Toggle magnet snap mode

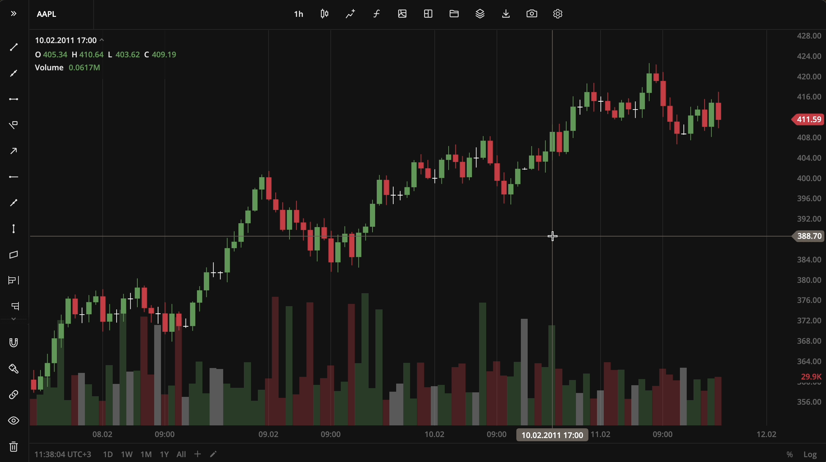click(x=13, y=343)
